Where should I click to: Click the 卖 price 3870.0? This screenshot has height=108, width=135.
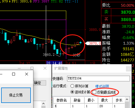pos(128,12)
